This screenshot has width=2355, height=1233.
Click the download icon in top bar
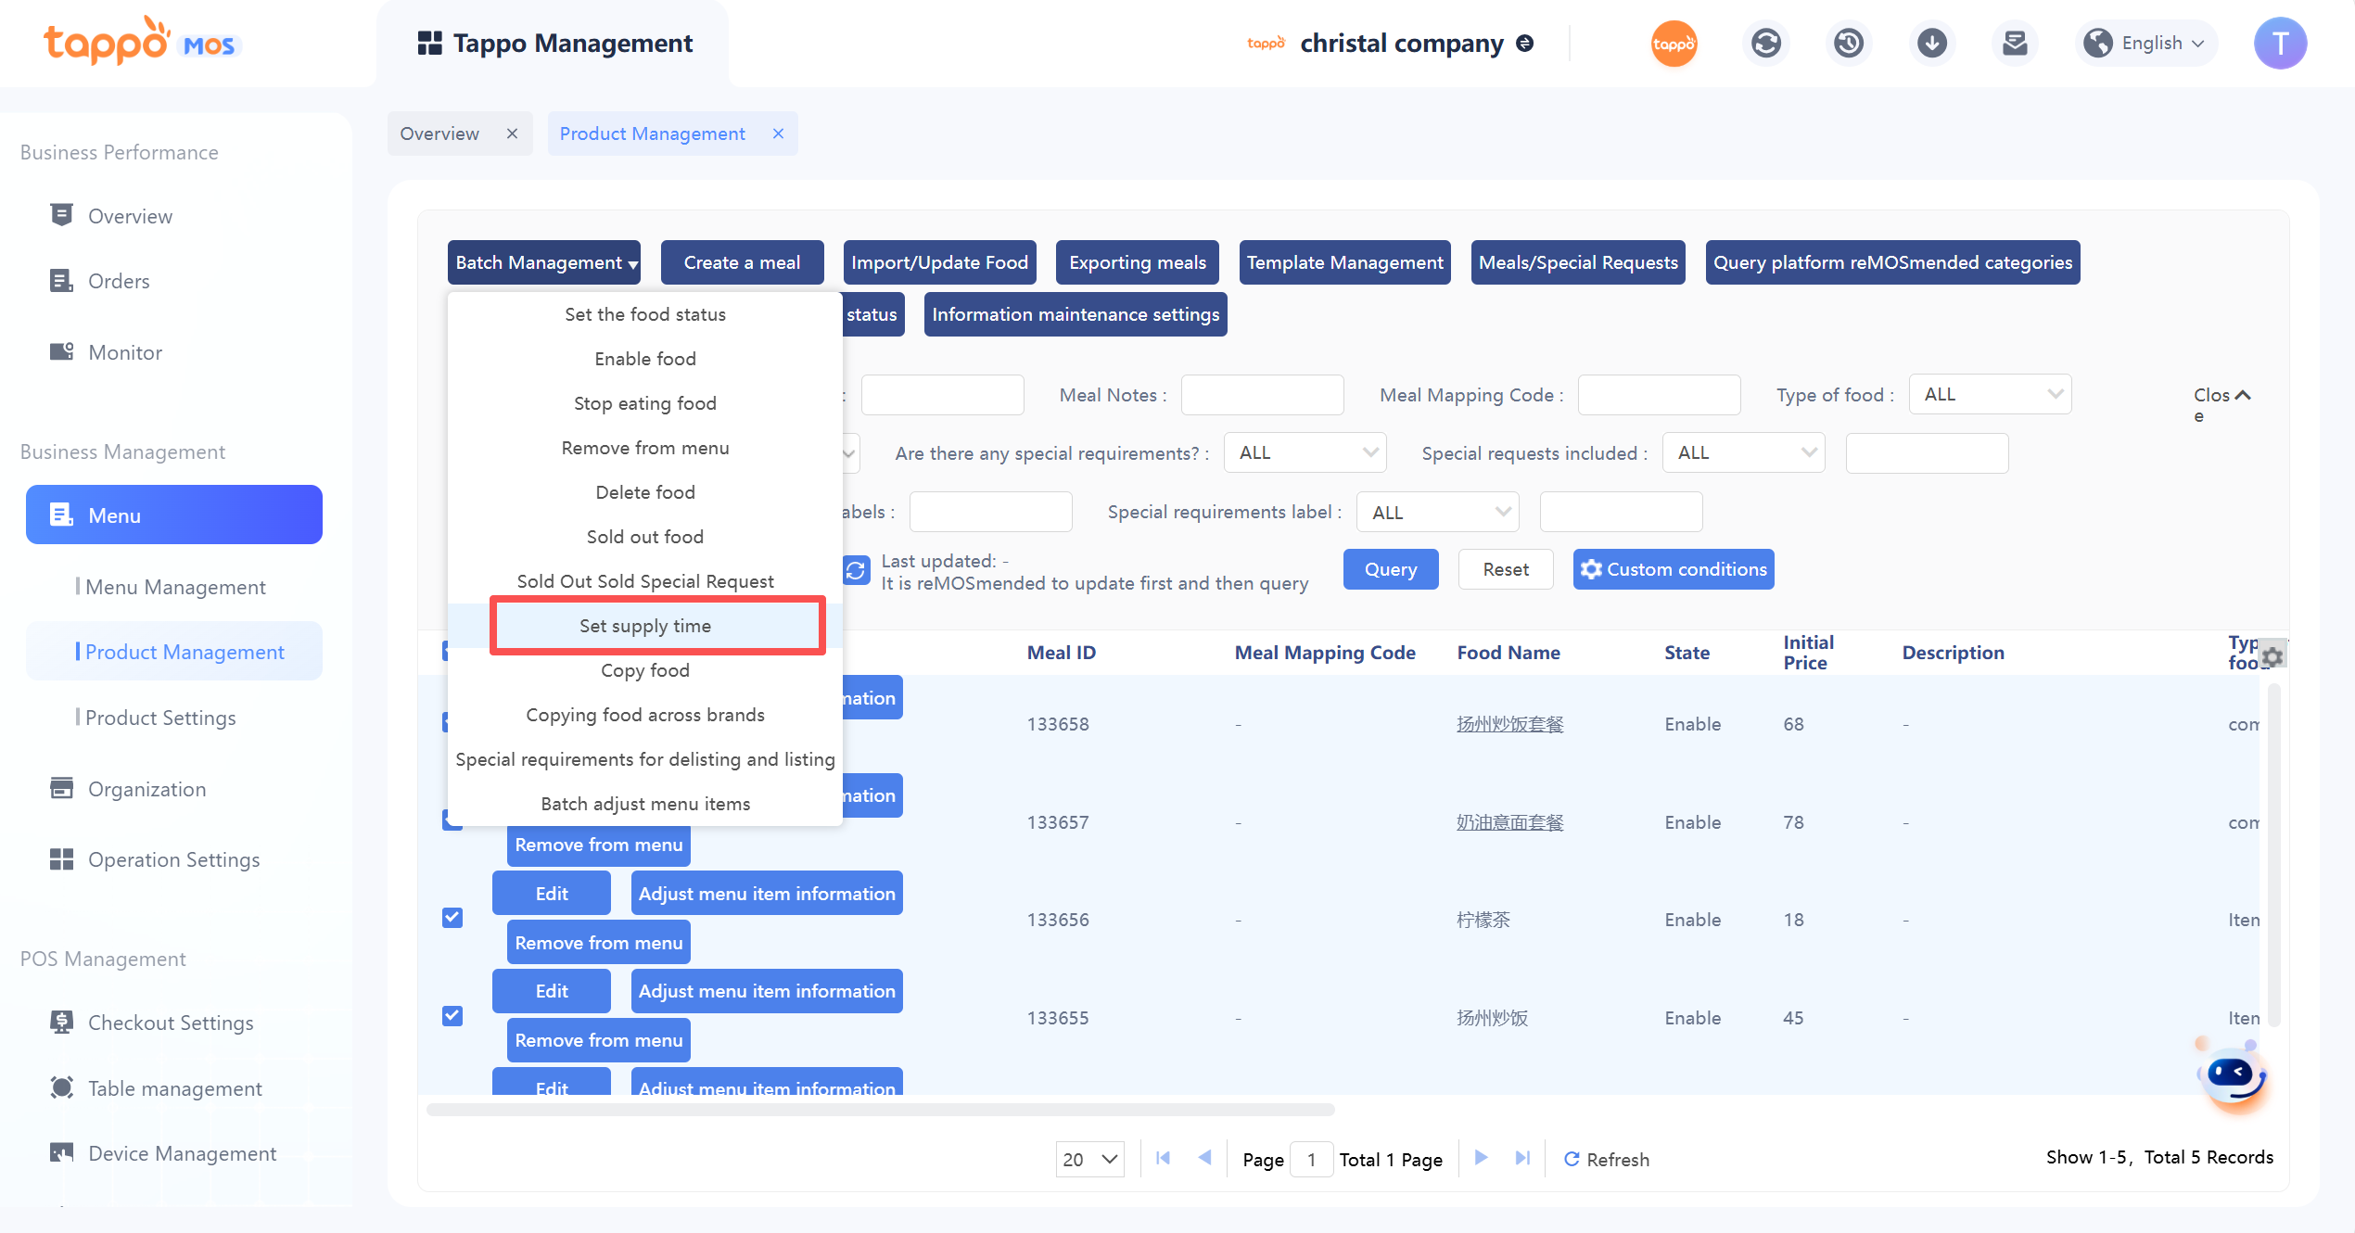pos(1931,44)
